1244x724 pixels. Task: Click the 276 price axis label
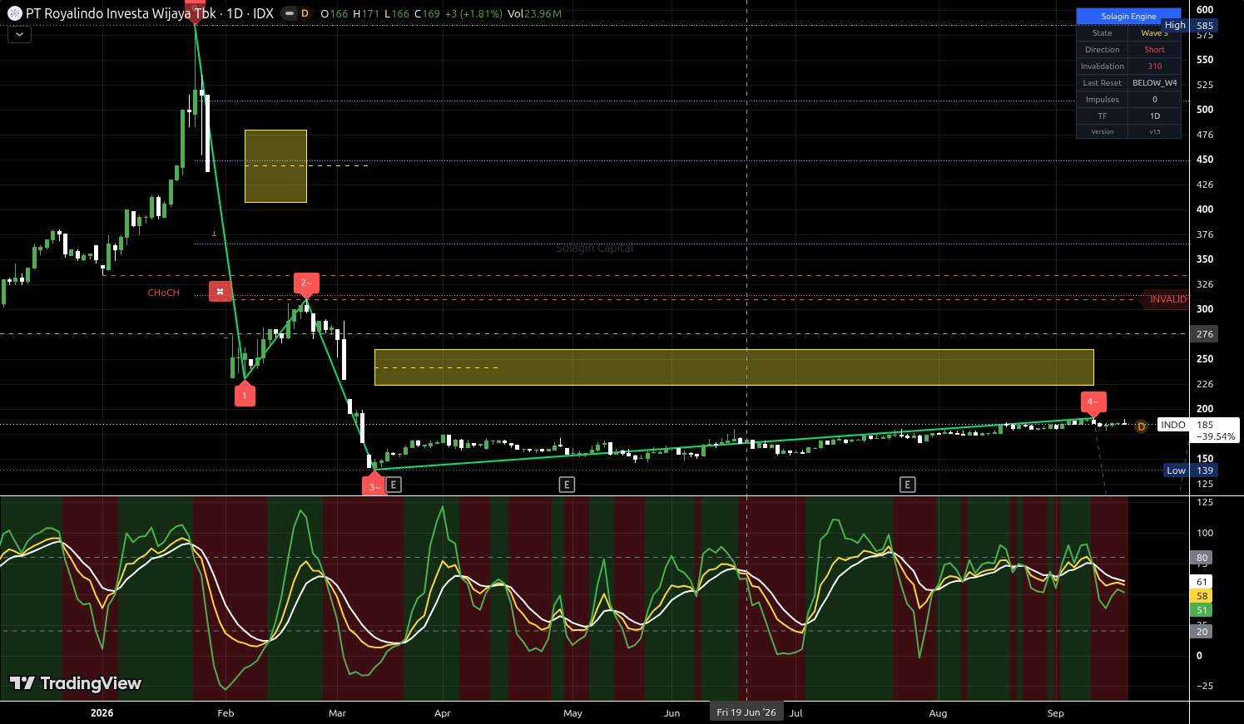1205,334
